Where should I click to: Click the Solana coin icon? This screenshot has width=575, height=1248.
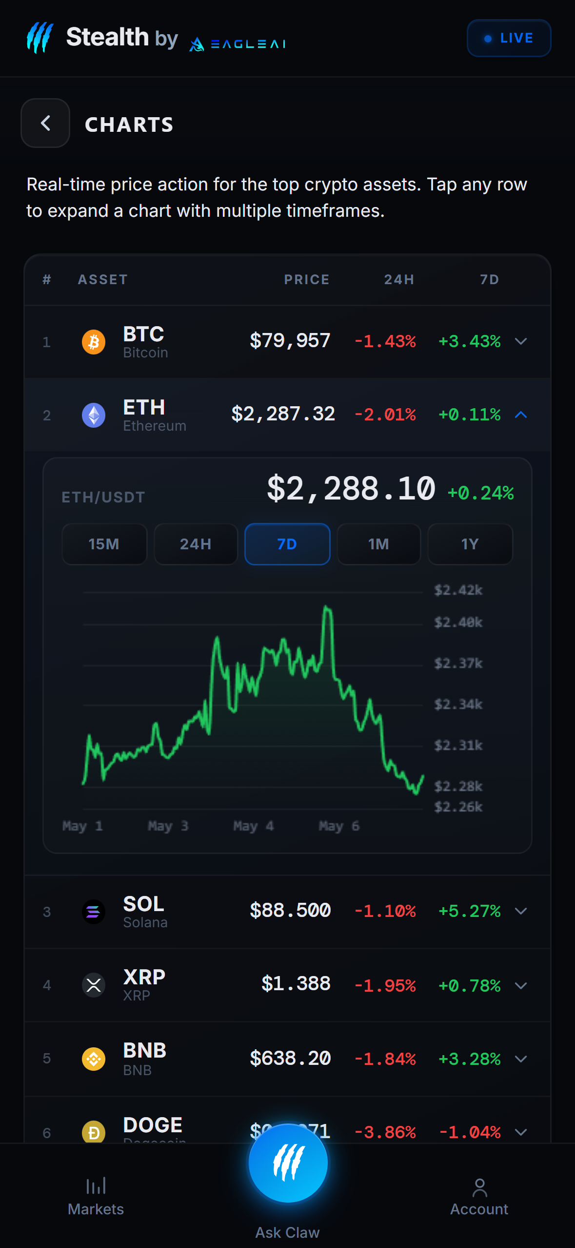94,912
